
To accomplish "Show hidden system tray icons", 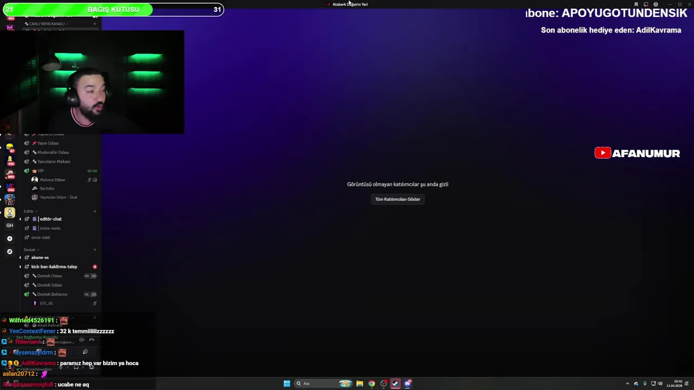I will [x=627, y=383].
